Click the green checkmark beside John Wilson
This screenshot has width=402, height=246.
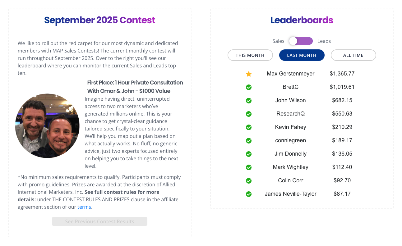click(249, 101)
